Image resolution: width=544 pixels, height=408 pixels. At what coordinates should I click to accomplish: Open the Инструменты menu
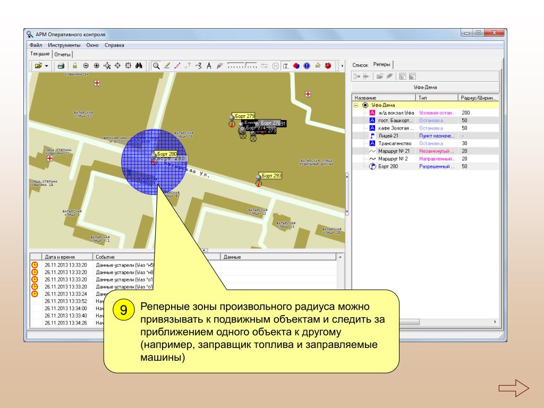64,45
